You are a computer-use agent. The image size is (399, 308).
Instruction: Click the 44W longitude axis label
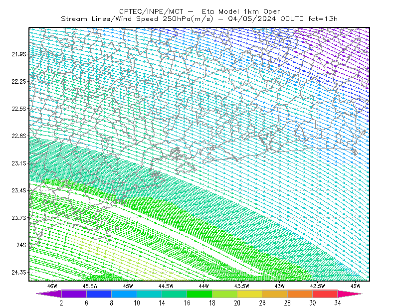click(204, 286)
